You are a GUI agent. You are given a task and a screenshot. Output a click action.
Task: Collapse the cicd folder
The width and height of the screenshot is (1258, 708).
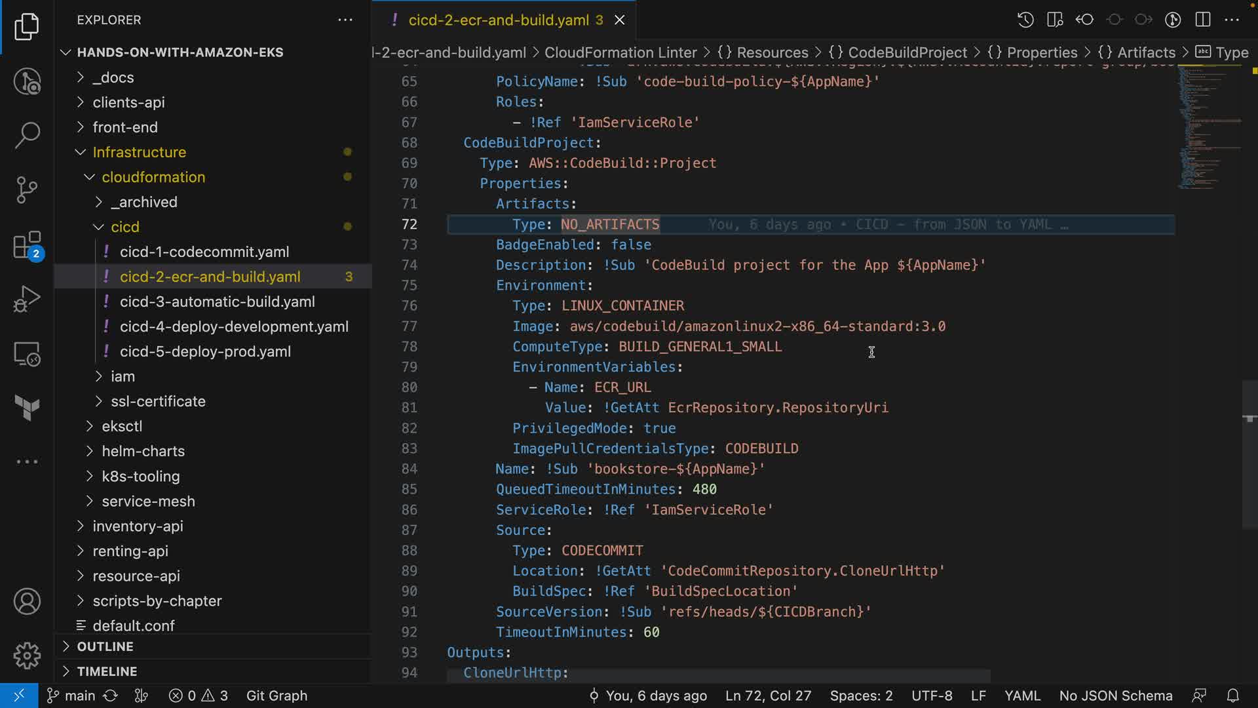[x=124, y=227]
